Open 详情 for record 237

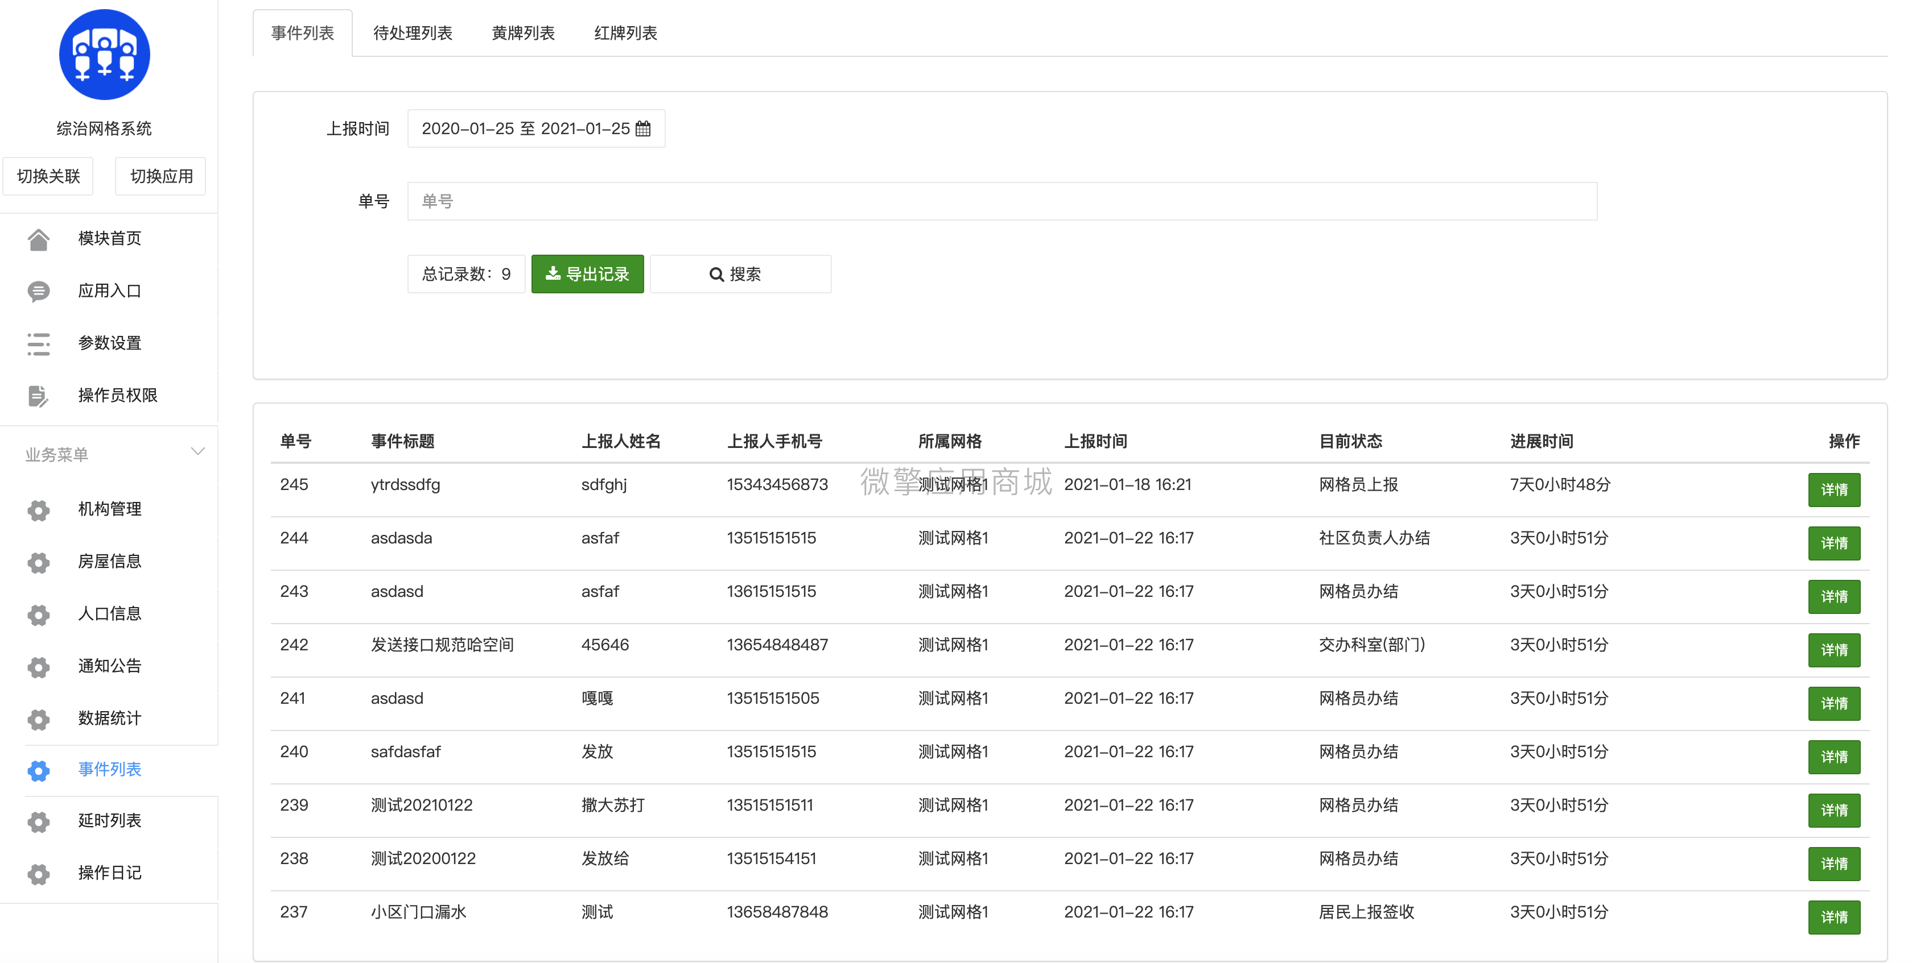pyautogui.click(x=1834, y=916)
